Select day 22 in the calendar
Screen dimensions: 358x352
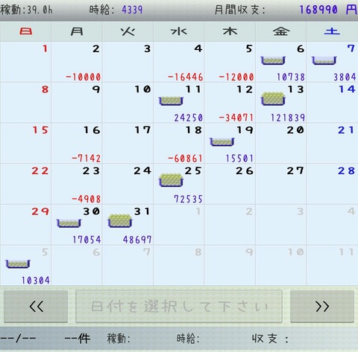click(x=25, y=184)
